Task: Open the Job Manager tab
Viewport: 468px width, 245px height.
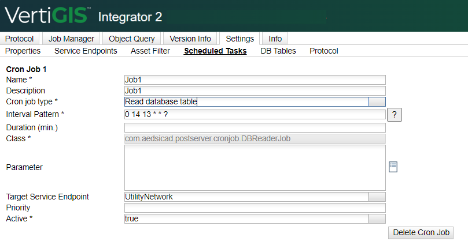Action: tap(71, 39)
